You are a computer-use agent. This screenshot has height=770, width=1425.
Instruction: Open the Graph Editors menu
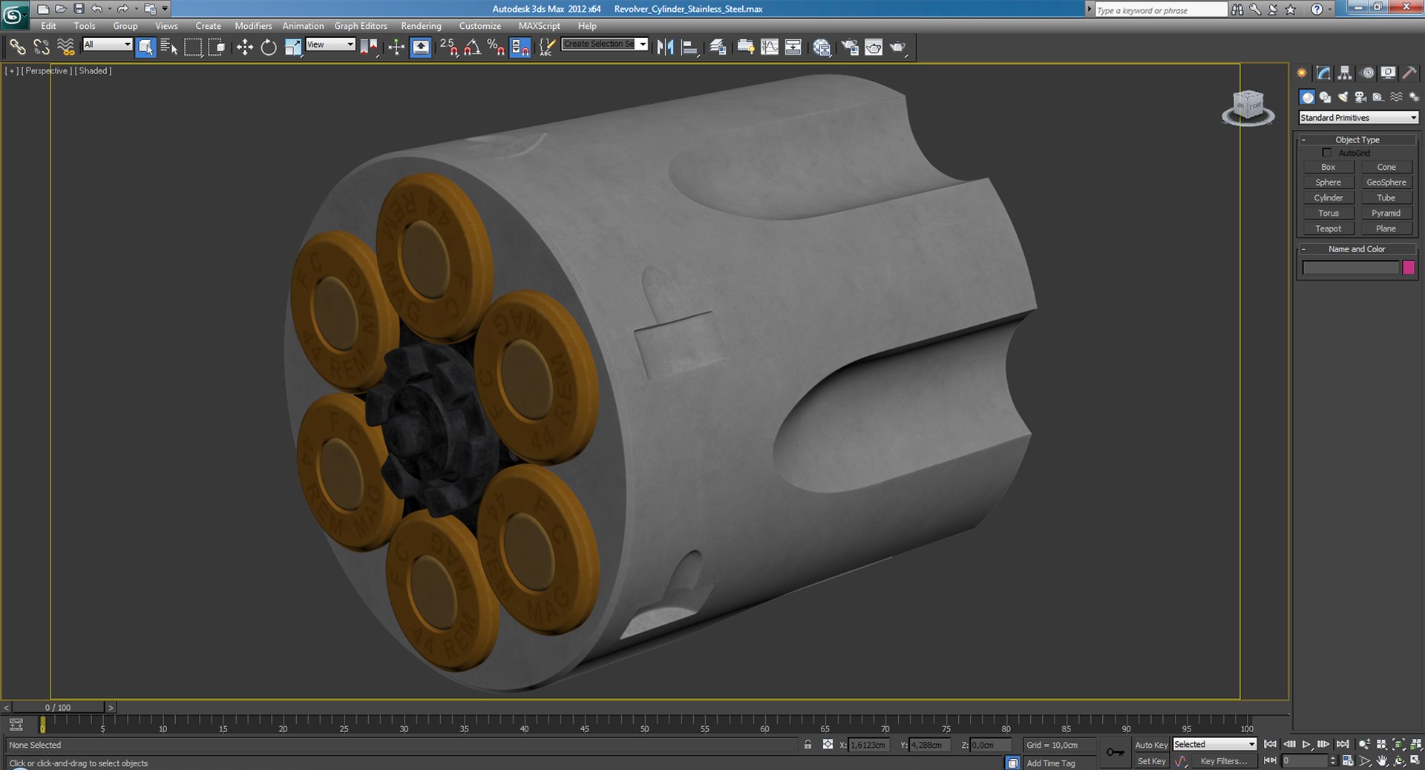click(x=361, y=26)
